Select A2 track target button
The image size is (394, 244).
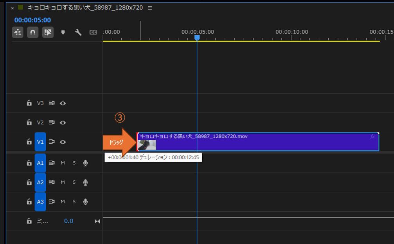coord(40,182)
